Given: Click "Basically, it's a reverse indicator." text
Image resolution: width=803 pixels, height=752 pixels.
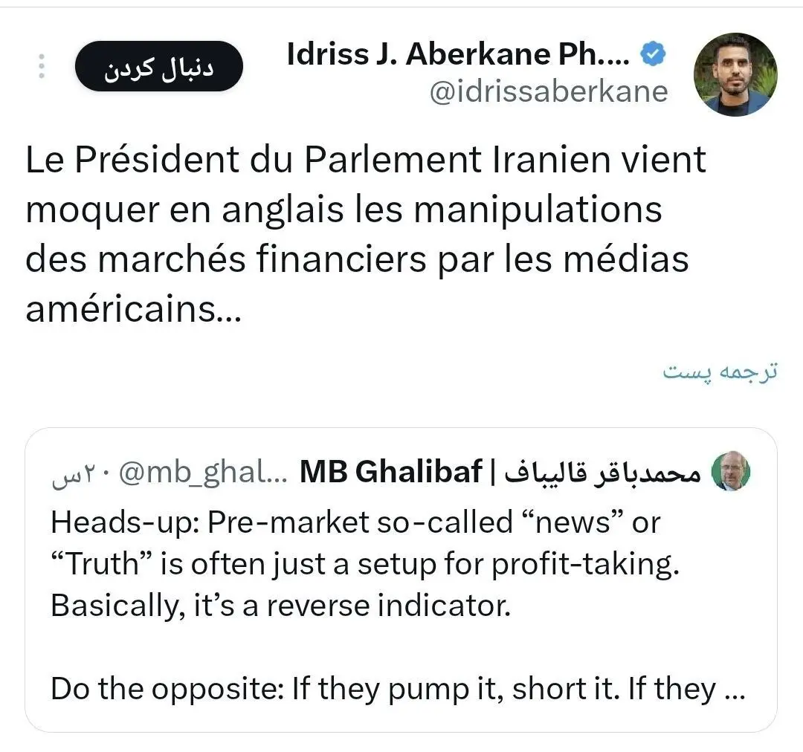Looking at the screenshot, I should (x=281, y=606).
